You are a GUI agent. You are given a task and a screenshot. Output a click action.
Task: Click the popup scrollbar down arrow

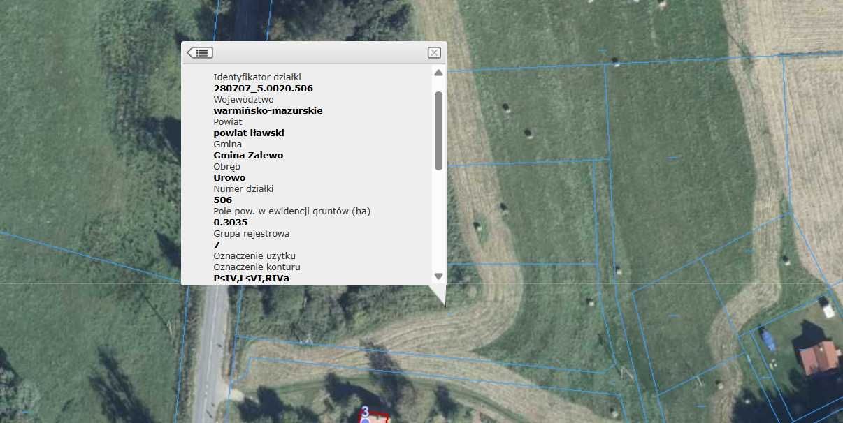click(x=438, y=276)
